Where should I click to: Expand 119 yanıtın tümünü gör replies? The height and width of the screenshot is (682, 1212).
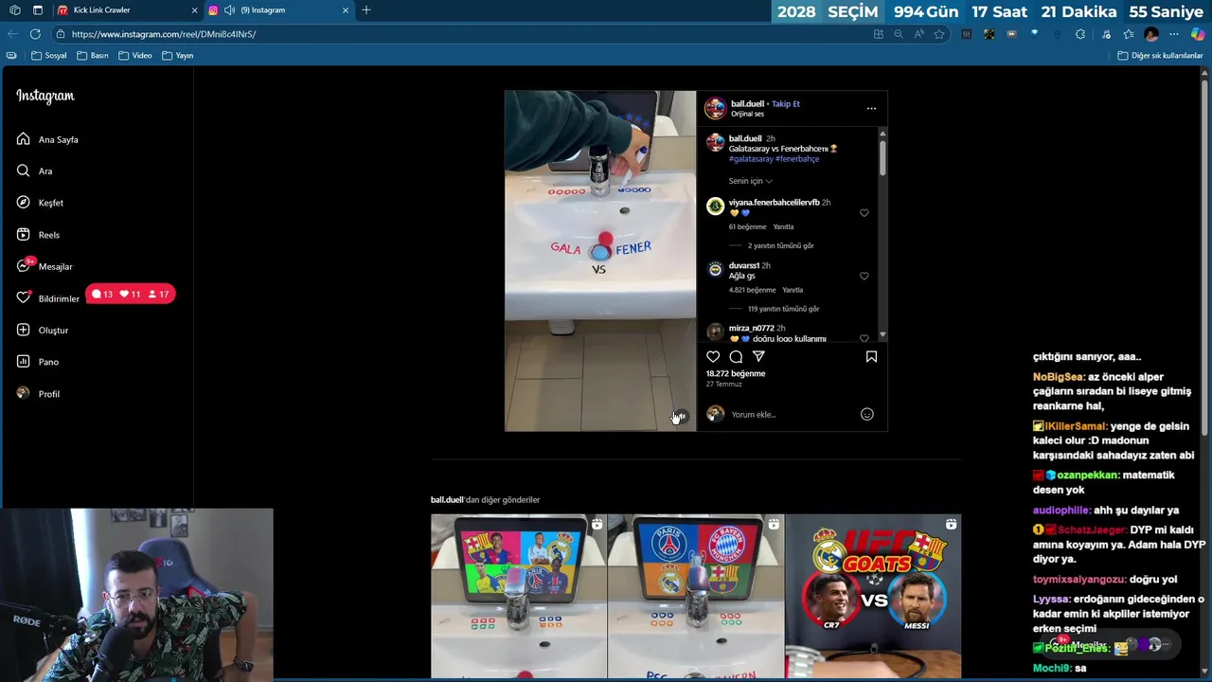[783, 309]
